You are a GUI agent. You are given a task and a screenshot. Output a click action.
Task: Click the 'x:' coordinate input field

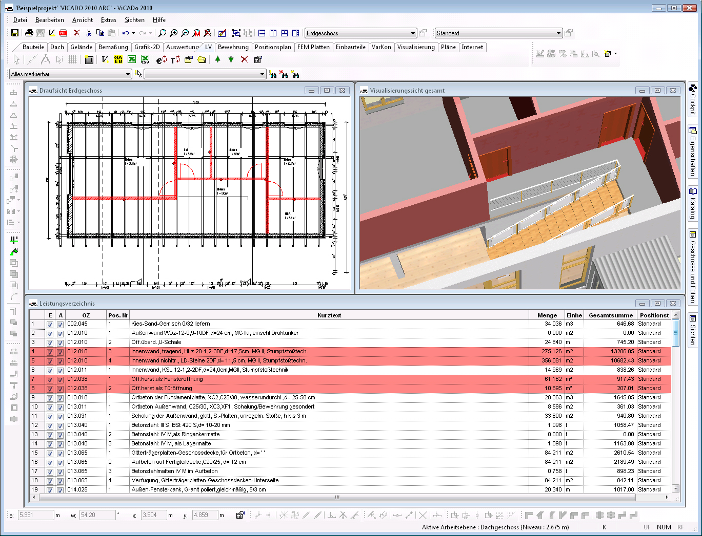coord(154,515)
